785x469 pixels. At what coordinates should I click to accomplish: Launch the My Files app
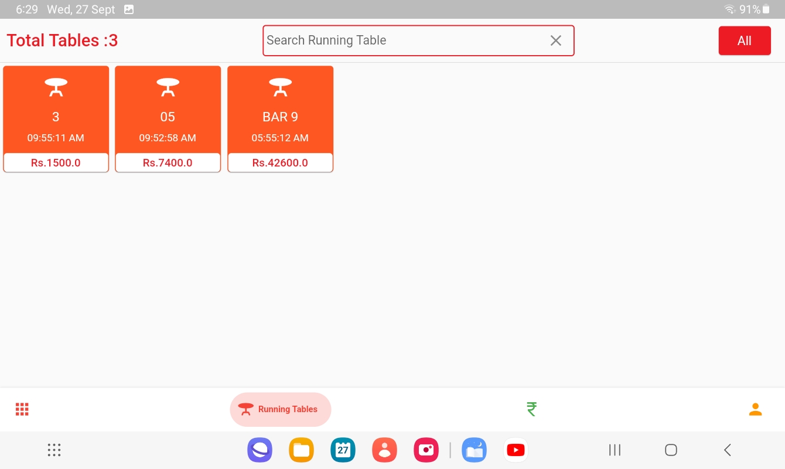click(x=301, y=450)
